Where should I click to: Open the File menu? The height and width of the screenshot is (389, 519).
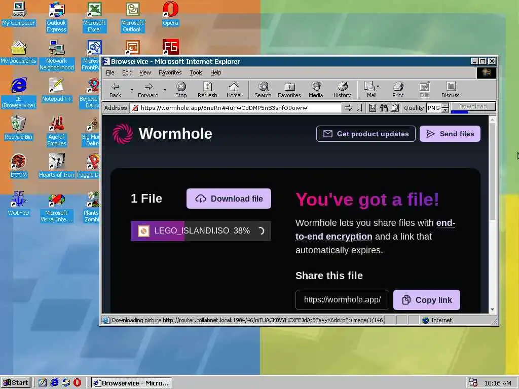[110, 72]
